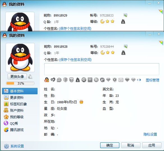Click the round gray Q browser icon
Image resolution: width=164 pixels, height=151 pixels.
tap(102, 80)
